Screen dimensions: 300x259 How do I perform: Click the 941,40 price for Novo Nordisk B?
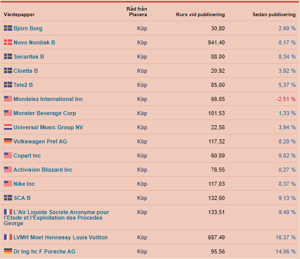pos(216,42)
